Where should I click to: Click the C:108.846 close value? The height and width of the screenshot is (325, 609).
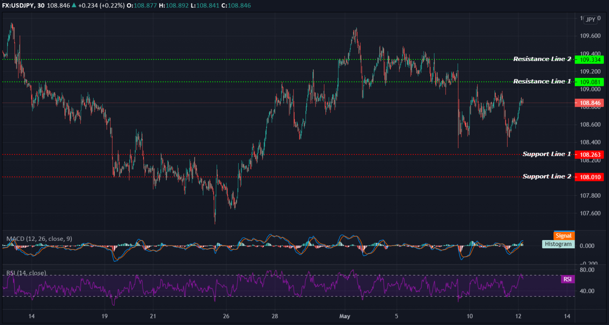(x=236, y=6)
